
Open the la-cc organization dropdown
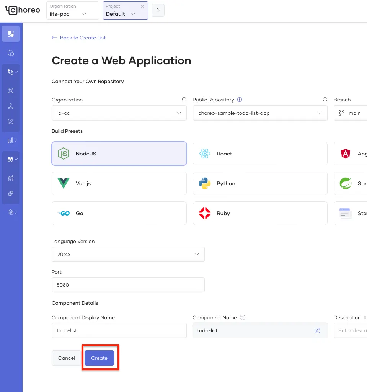click(x=119, y=113)
